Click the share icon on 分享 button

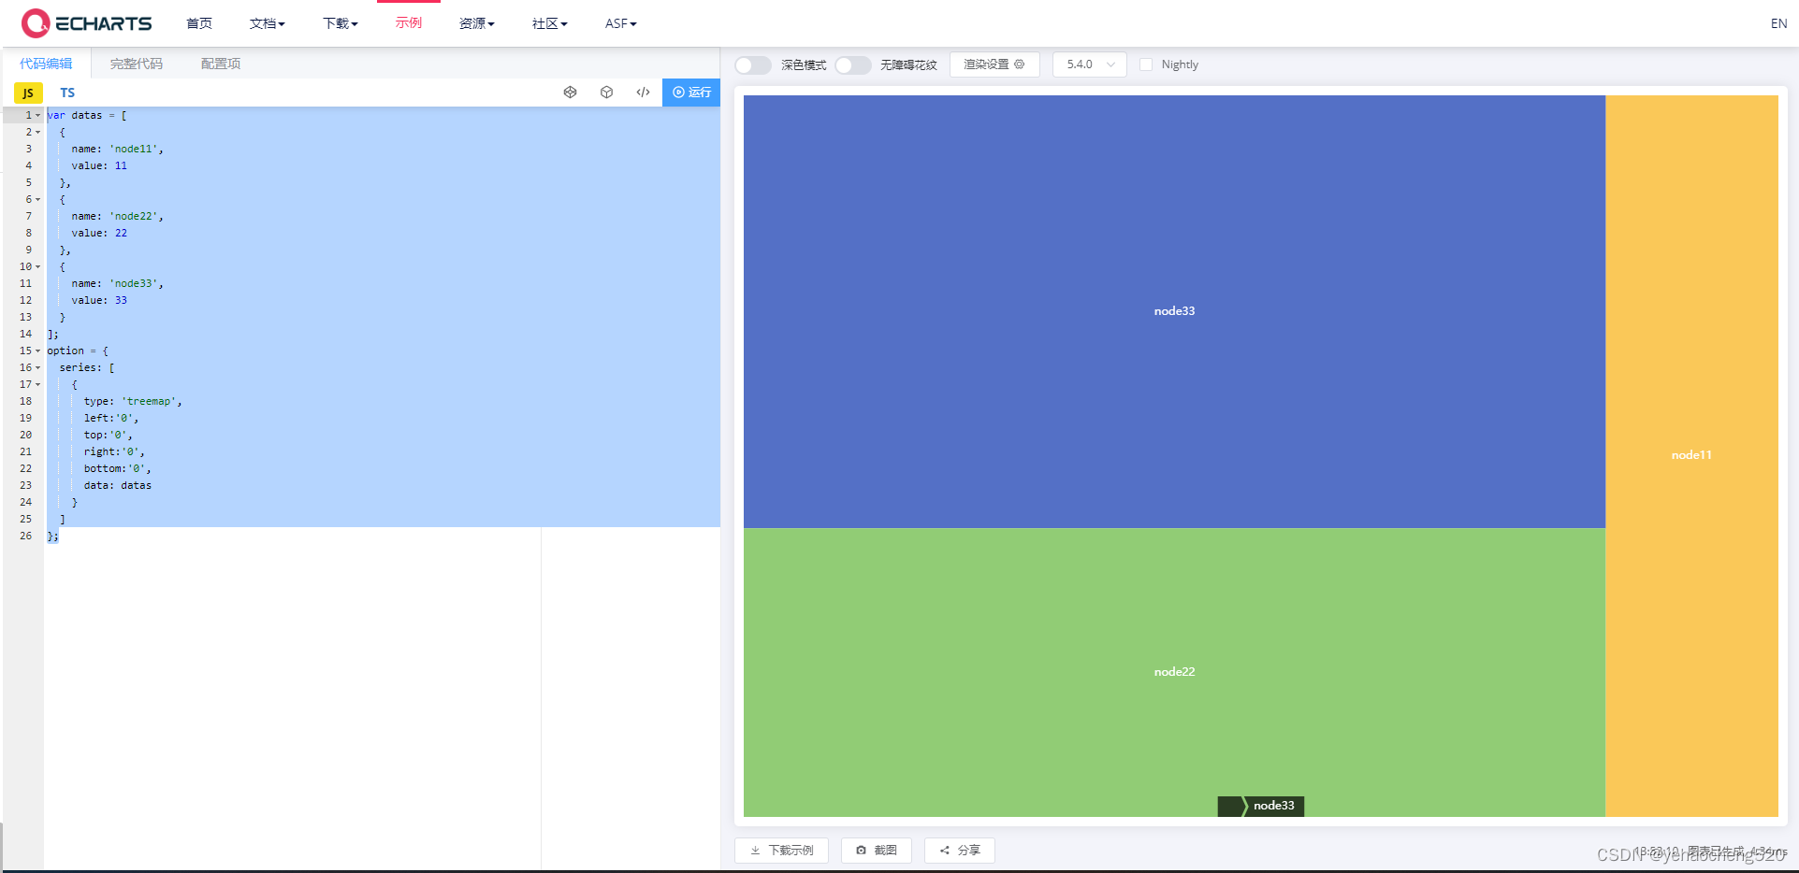(944, 851)
